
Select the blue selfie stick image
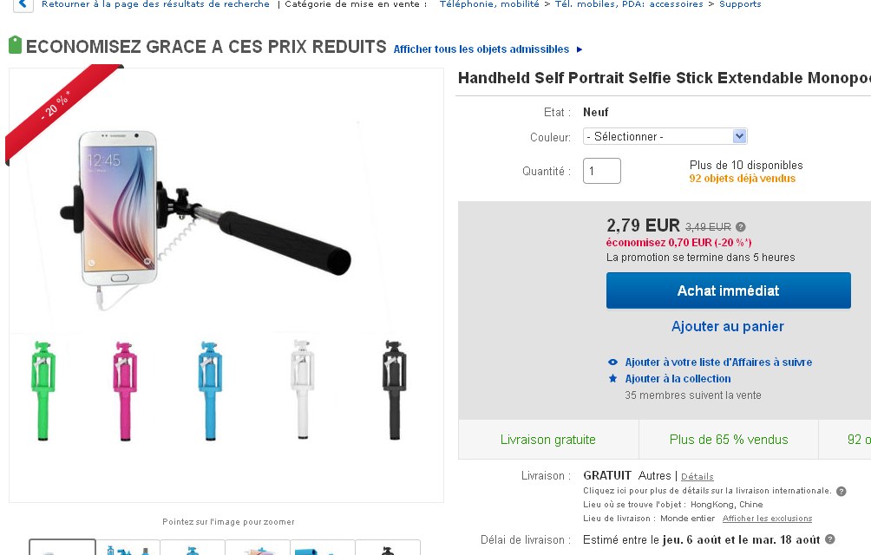coord(210,390)
